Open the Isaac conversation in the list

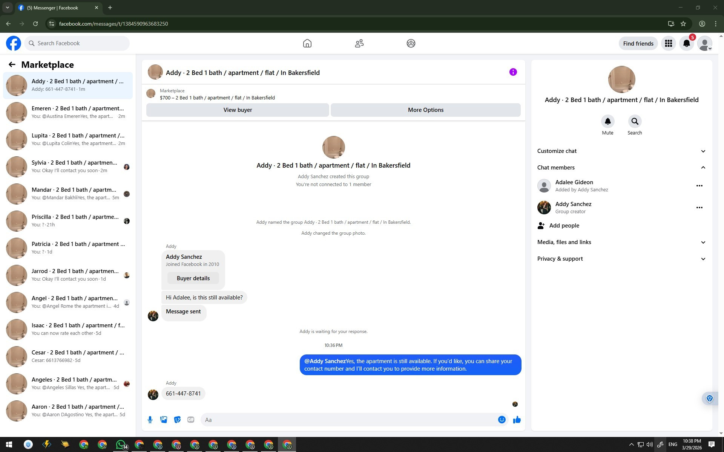[x=68, y=330]
